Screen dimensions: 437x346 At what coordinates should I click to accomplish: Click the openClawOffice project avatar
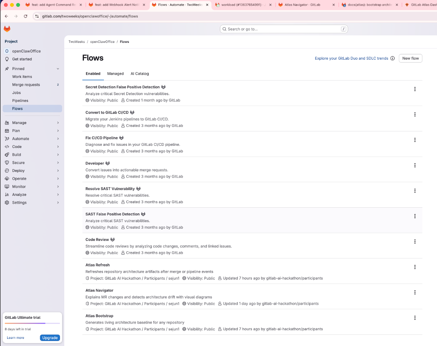click(x=7, y=51)
